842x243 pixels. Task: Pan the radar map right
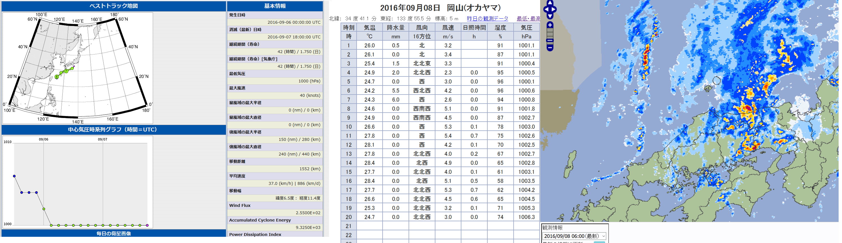[554, 10]
